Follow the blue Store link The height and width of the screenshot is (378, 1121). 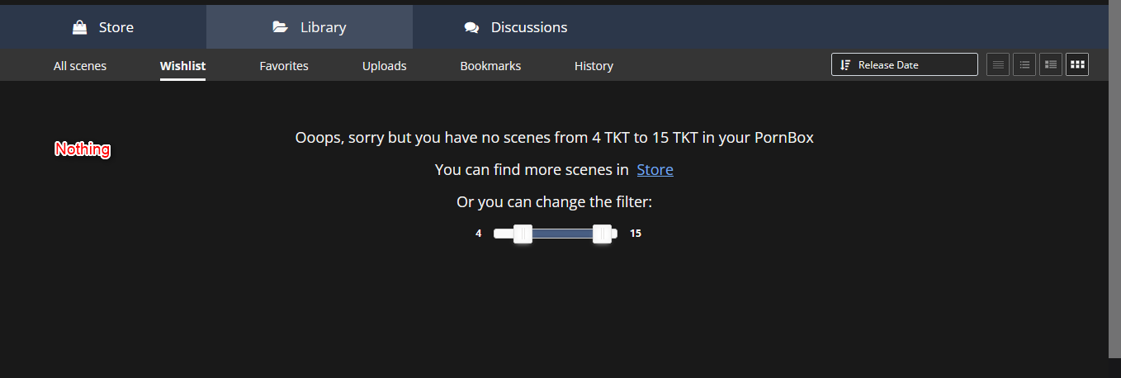[655, 170]
